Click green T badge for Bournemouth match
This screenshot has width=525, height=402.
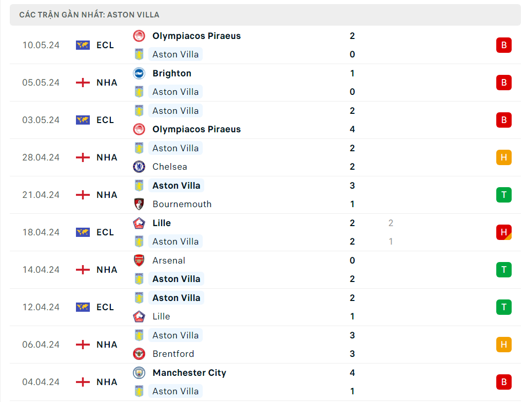tap(503, 195)
